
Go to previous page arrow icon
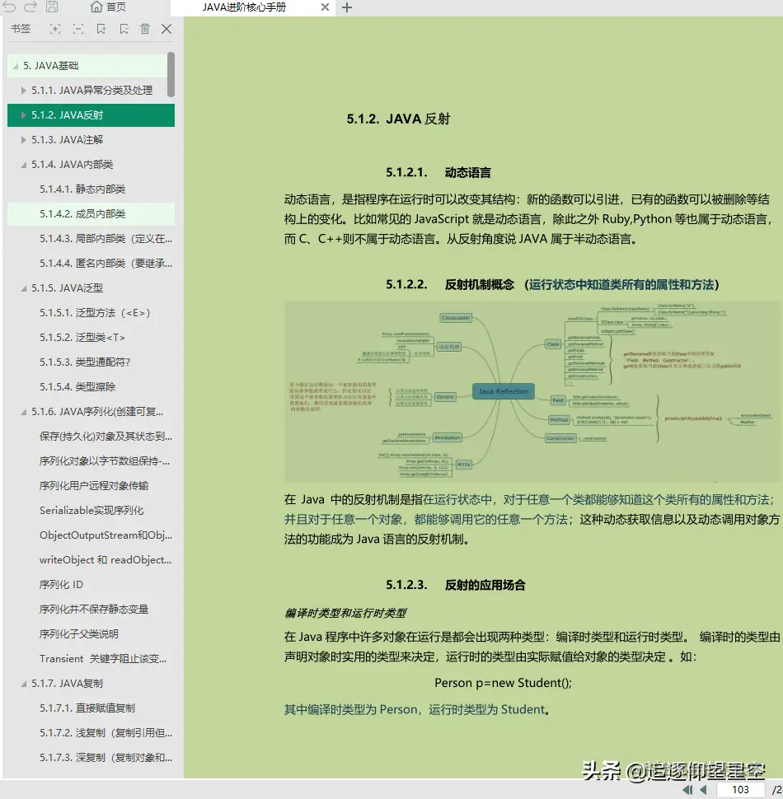click(x=704, y=789)
